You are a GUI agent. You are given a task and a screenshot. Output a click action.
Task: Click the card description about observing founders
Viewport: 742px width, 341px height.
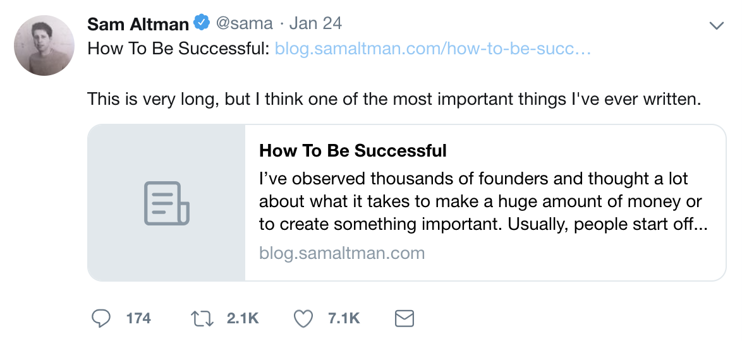pyautogui.click(x=483, y=201)
